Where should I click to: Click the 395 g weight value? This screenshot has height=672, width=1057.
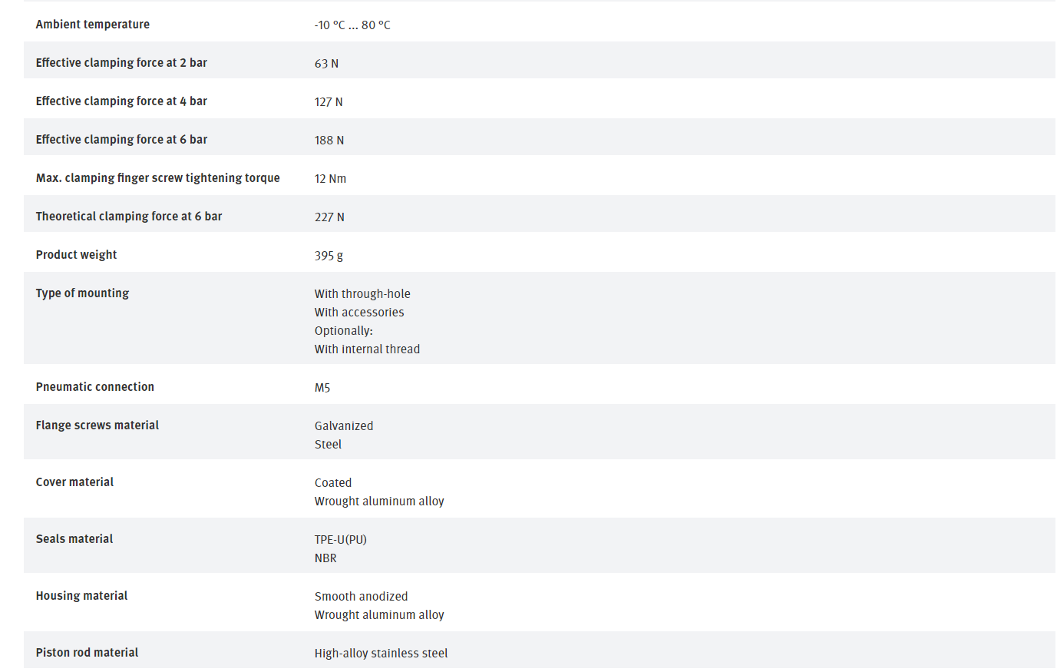329,256
